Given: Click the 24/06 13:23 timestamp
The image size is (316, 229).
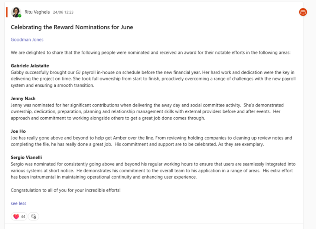Looking at the screenshot, I should click(63, 12).
